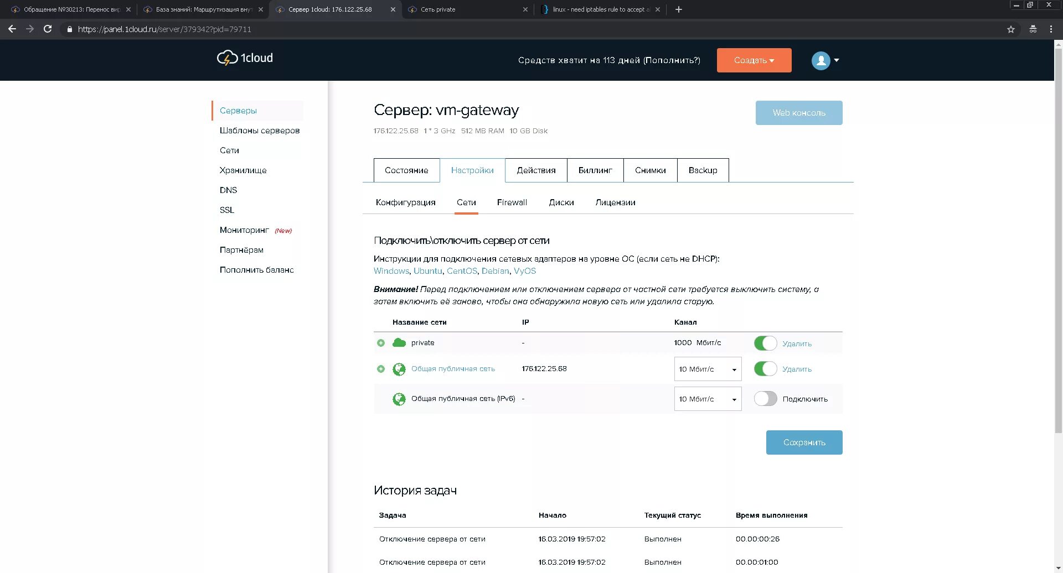Image resolution: width=1063 pixels, height=573 pixels.
Task: Open the user account avatar menu
Action: coord(821,60)
